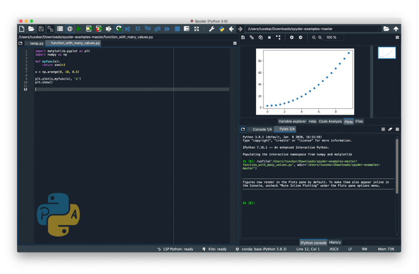Remove the current plot with the X icon

(269, 37)
